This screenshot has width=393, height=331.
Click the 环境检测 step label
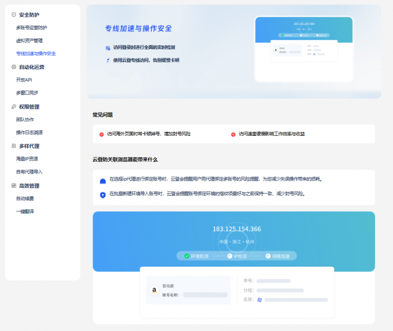click(x=200, y=256)
